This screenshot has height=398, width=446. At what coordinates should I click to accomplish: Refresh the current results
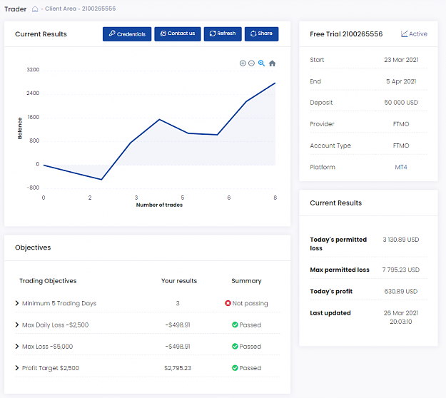(223, 34)
